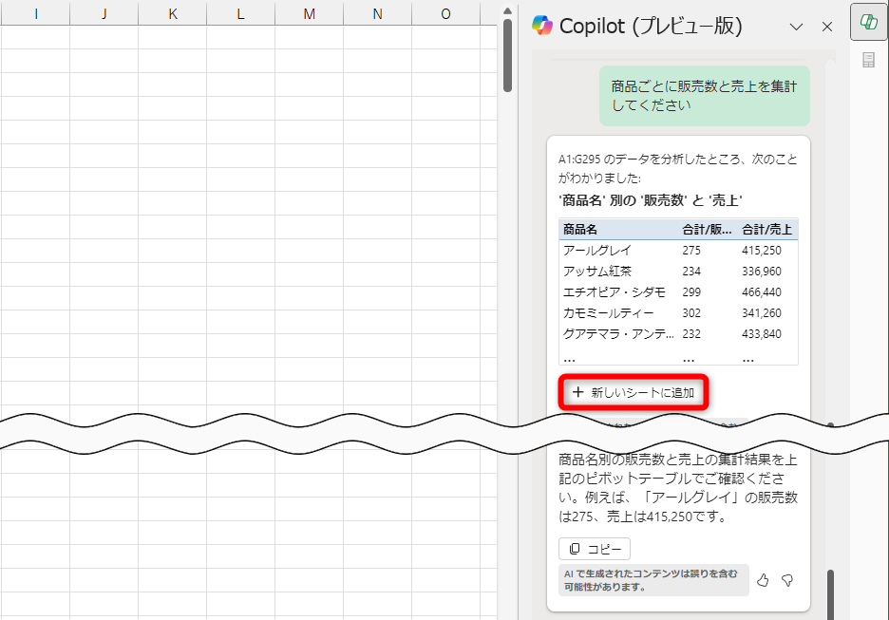This screenshot has height=620, width=889.
Task: Click the 合計/売上 table header
Action: (766, 230)
